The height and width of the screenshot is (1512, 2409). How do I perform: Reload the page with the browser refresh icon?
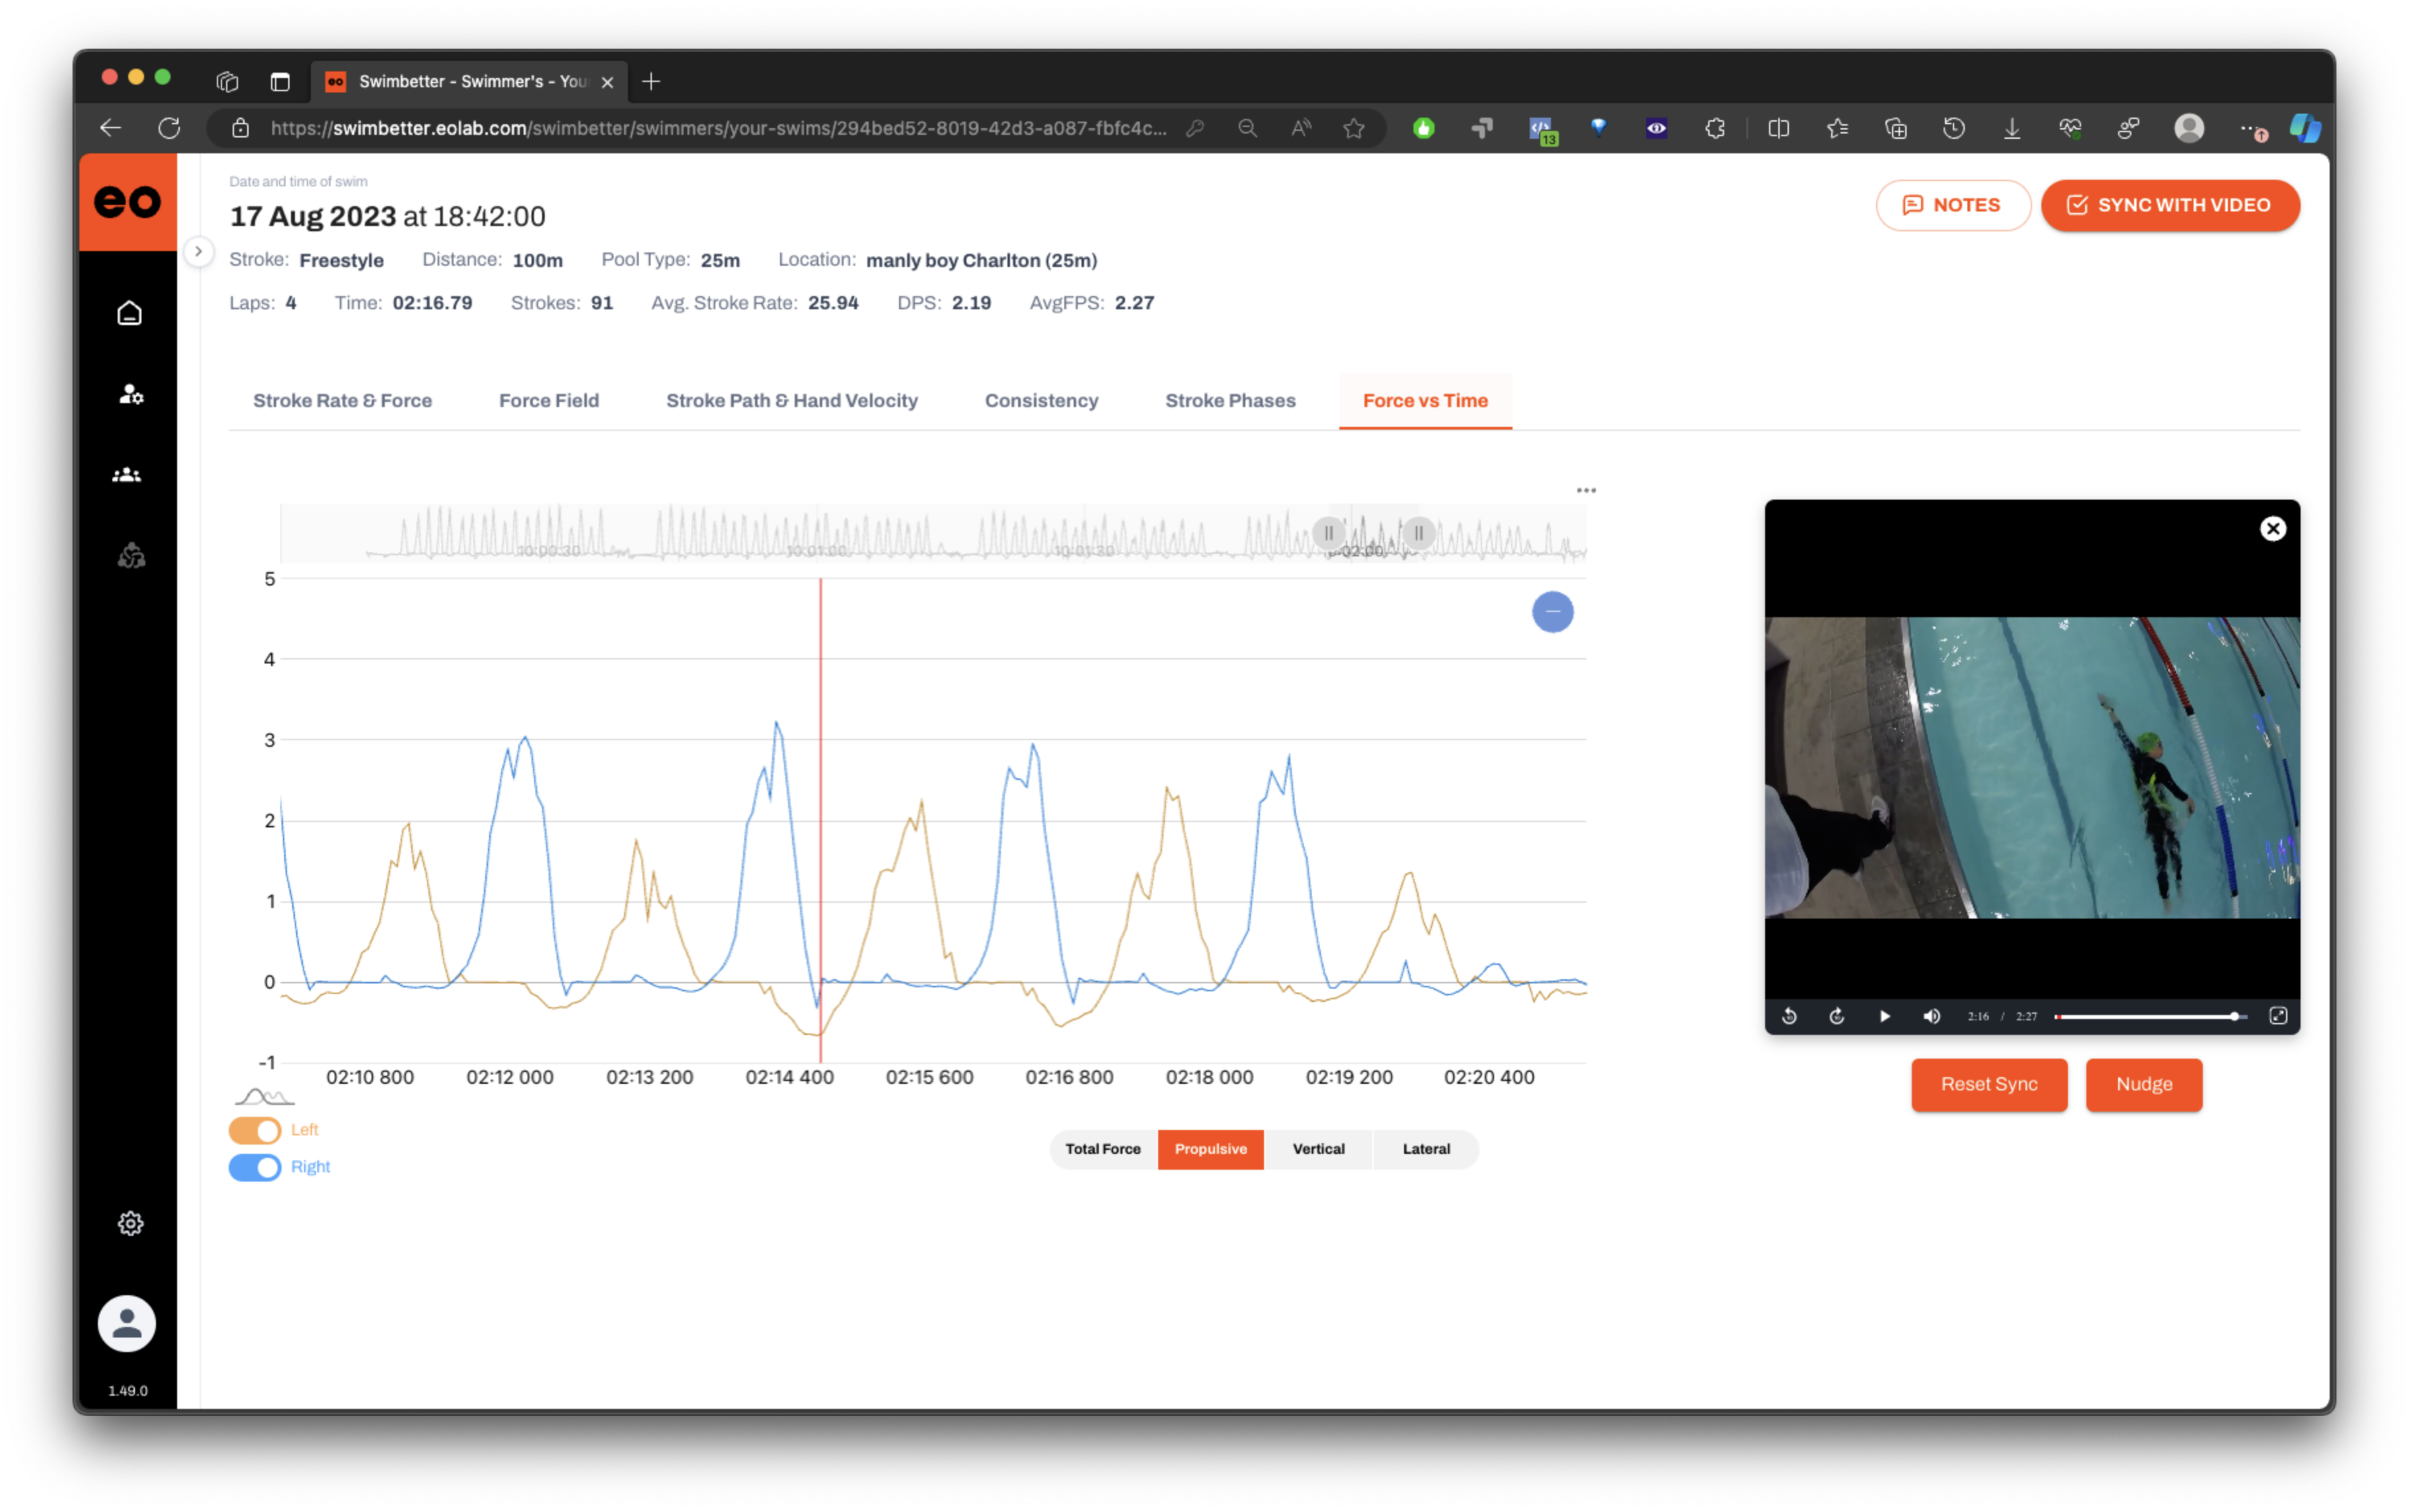click(x=169, y=128)
